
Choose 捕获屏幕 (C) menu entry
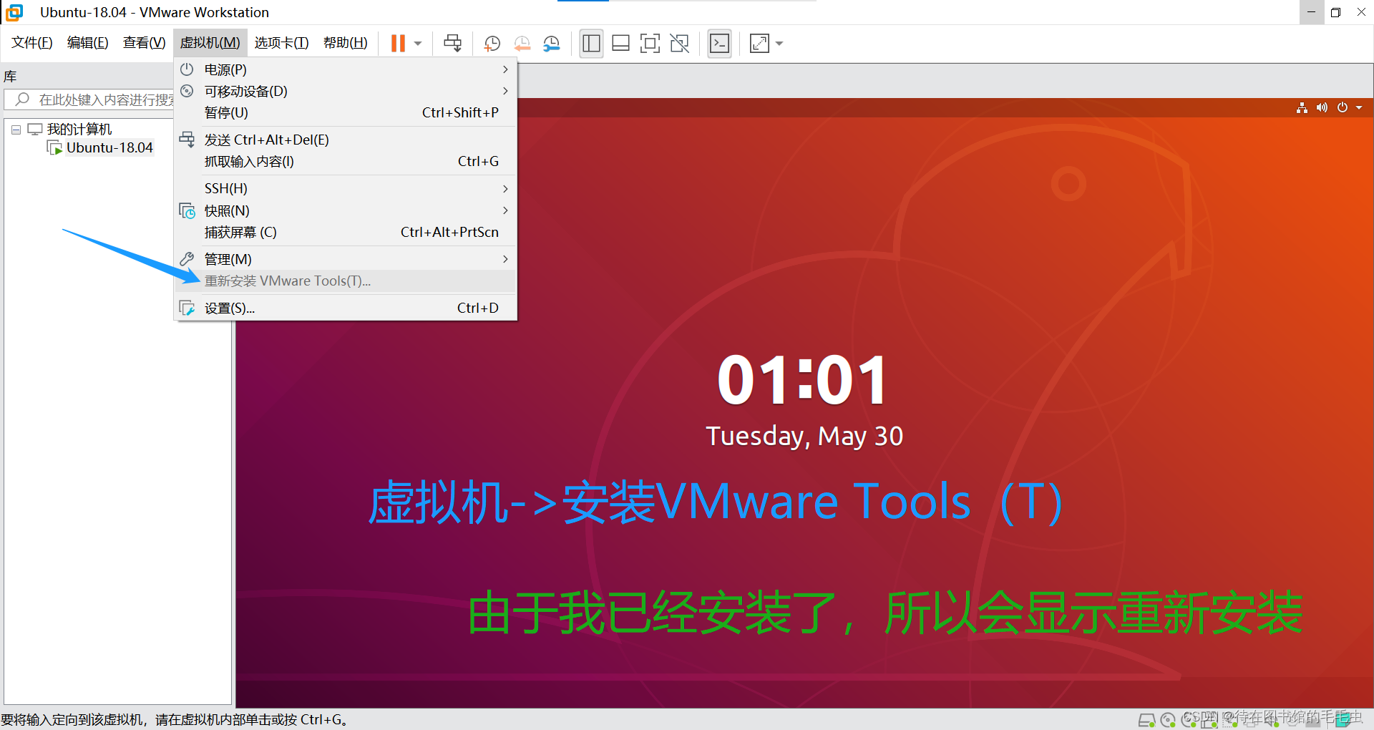[x=346, y=232]
